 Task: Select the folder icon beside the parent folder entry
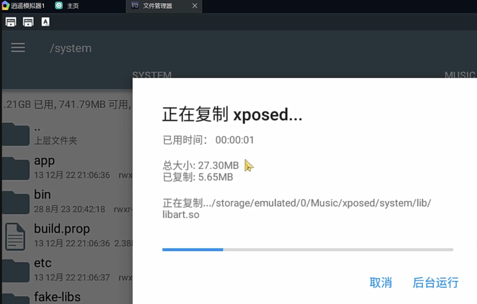point(16,134)
